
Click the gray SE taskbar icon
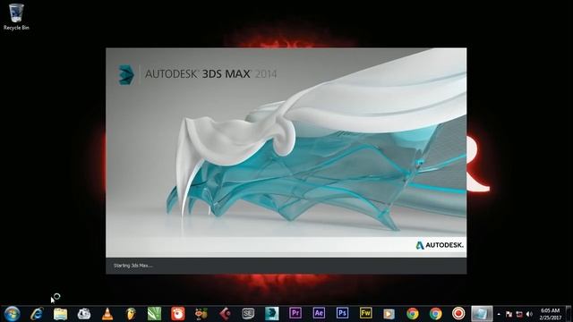point(248,314)
